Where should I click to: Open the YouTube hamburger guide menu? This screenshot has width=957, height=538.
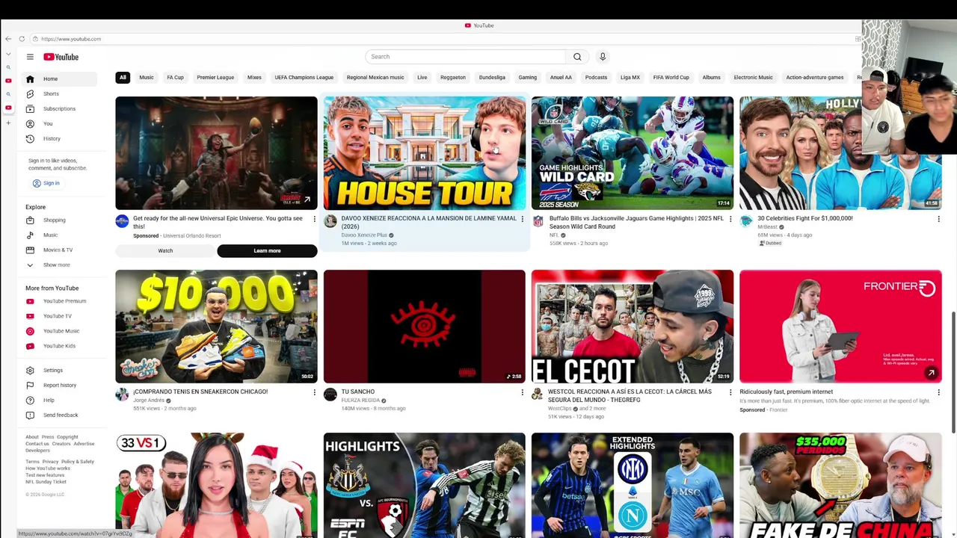[x=30, y=57]
